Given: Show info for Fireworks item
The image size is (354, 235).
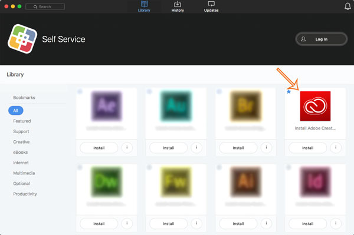Looking at the screenshot, I should [196, 223].
